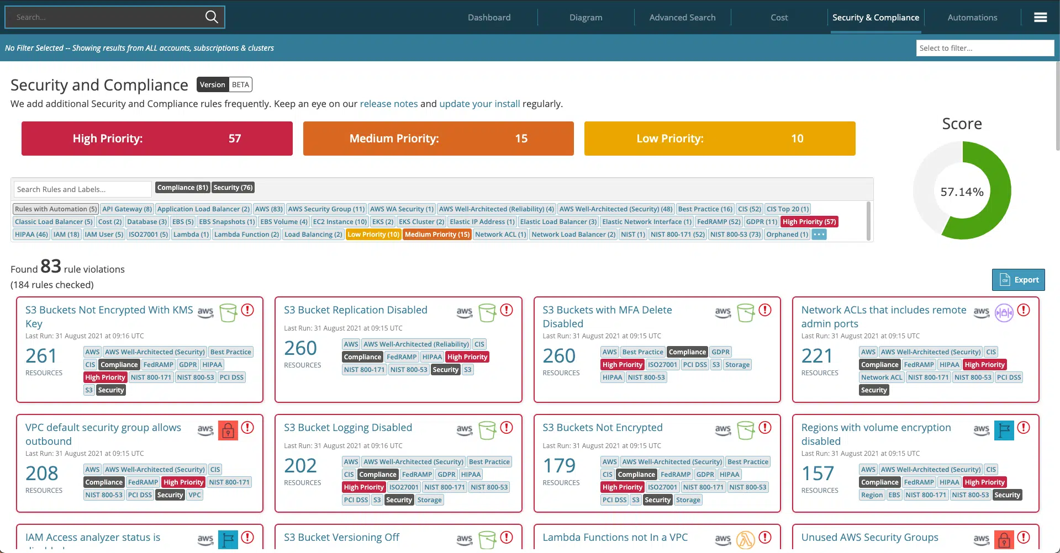
Task: Click lock icon on Unused AWS Security Groups card
Action: pos(1004,540)
